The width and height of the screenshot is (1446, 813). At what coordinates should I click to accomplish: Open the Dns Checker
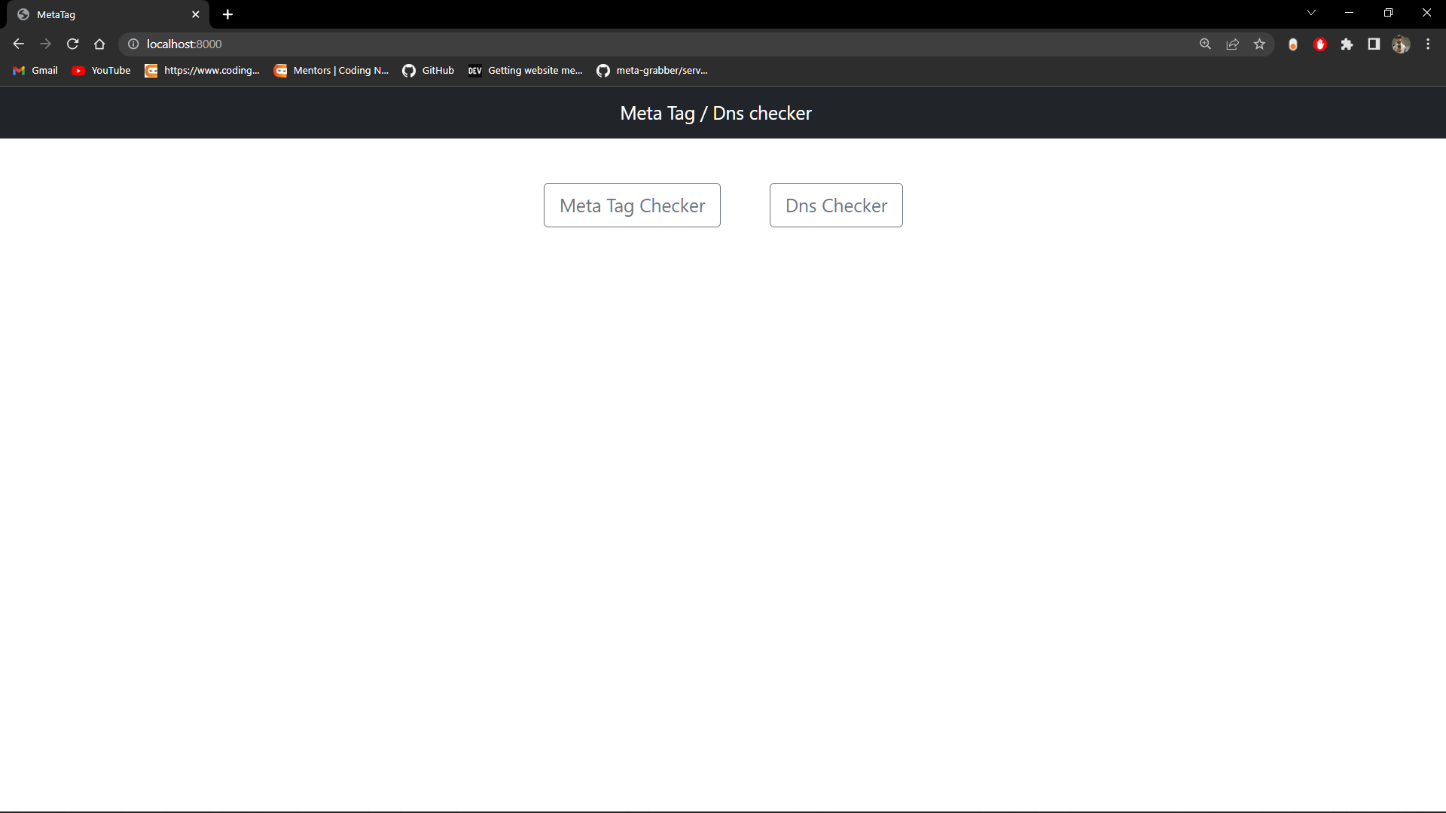[x=836, y=205]
